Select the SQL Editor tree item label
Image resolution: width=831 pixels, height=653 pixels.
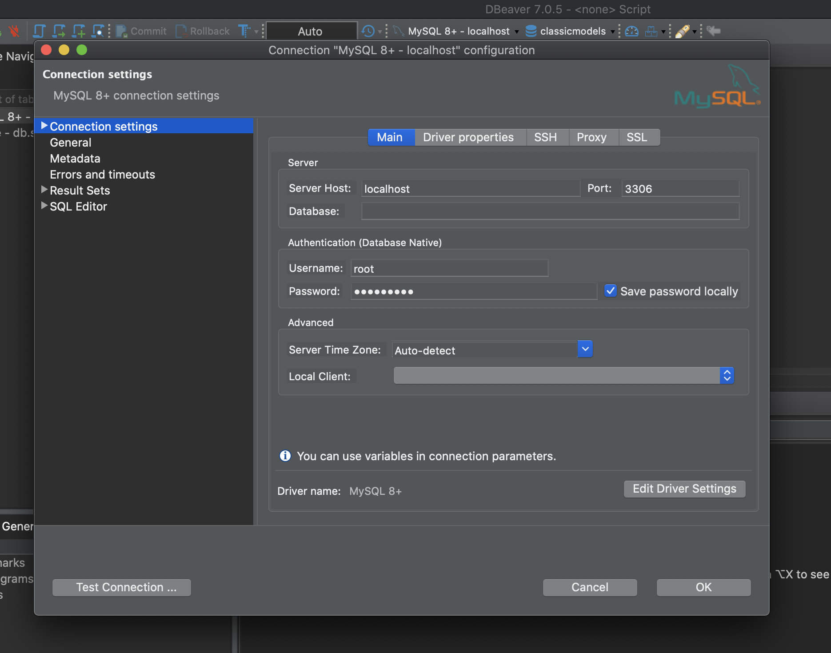pyautogui.click(x=79, y=207)
